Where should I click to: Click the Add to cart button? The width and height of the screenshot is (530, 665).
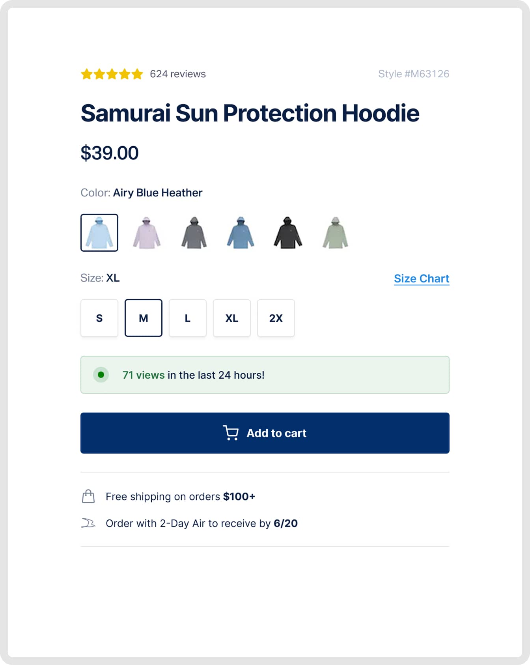point(265,433)
